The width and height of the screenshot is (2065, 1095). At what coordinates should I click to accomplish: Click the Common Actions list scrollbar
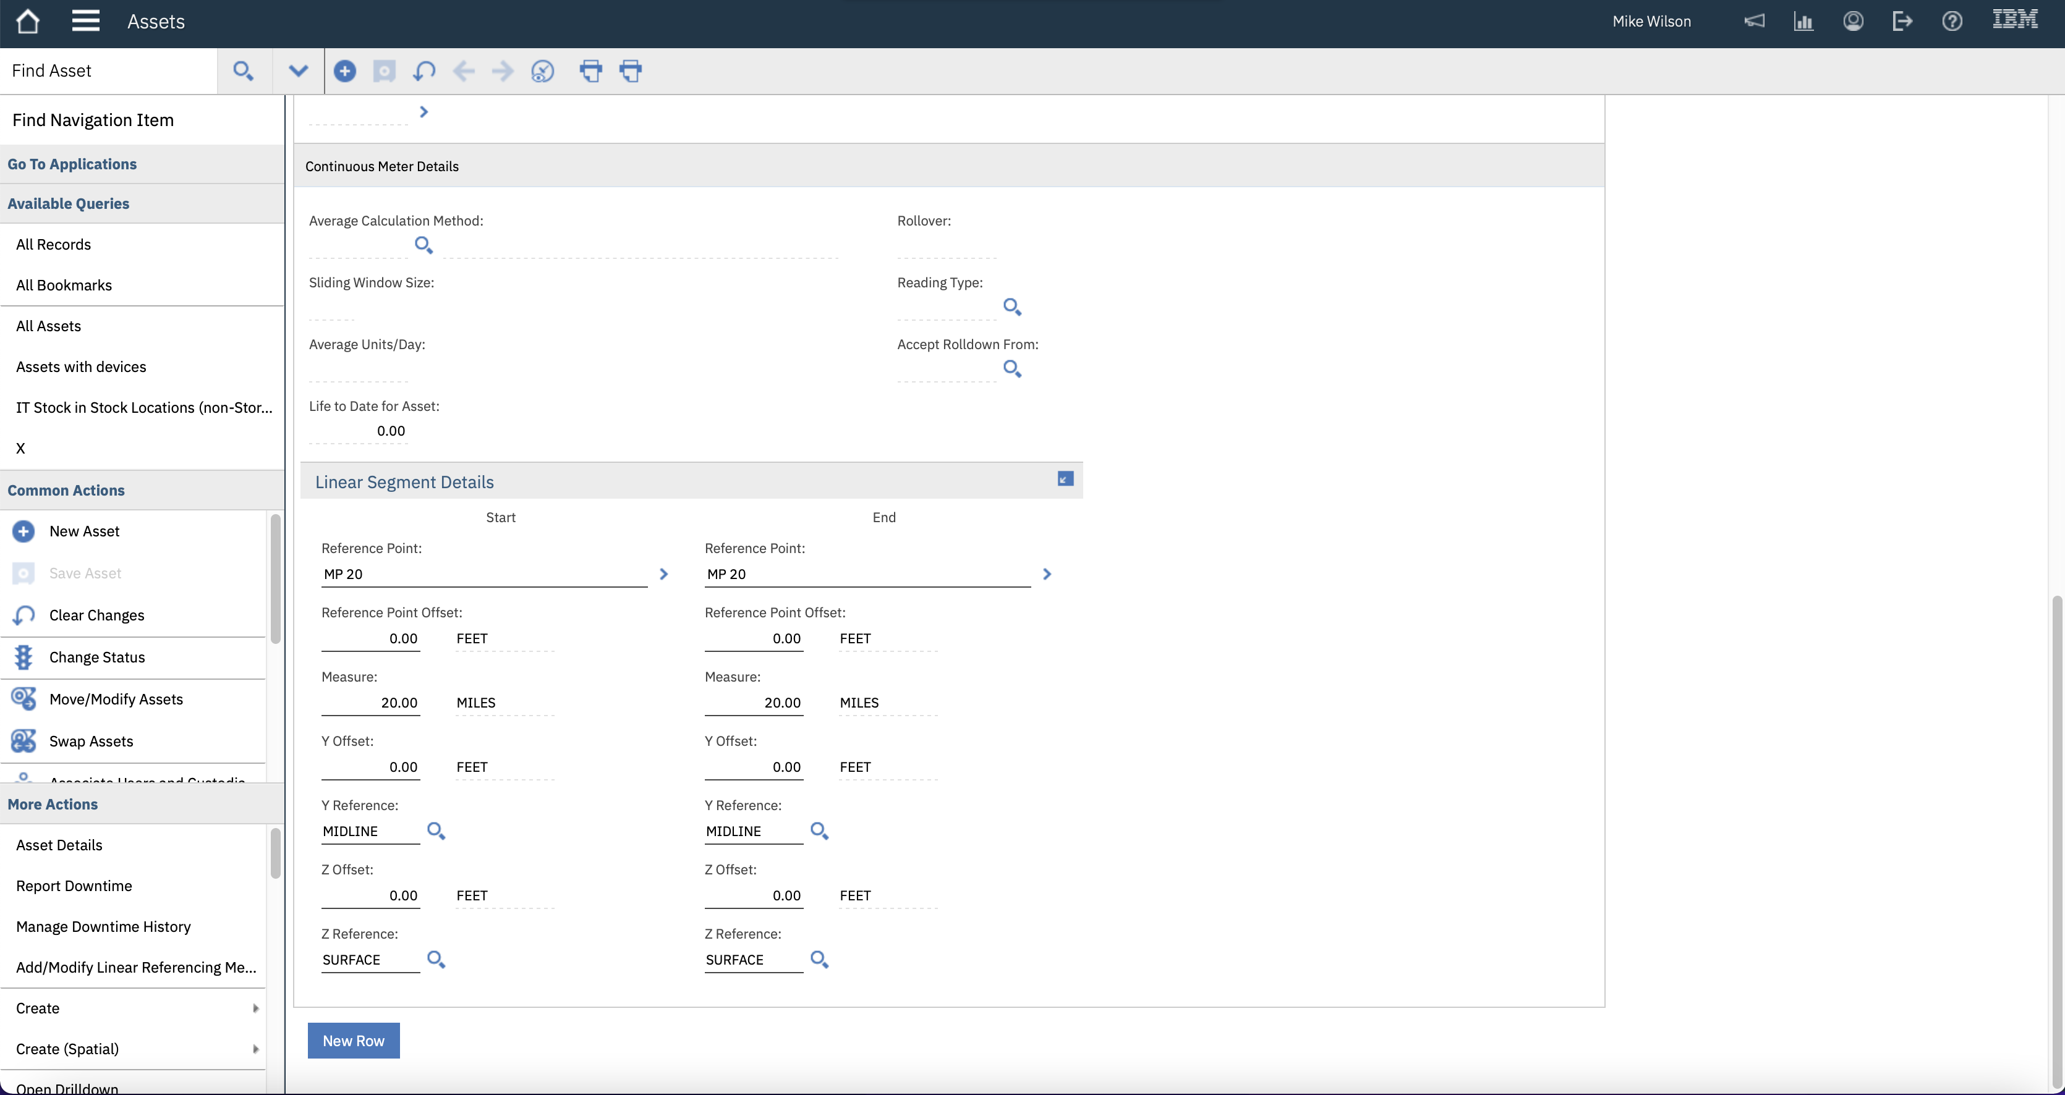point(275,578)
